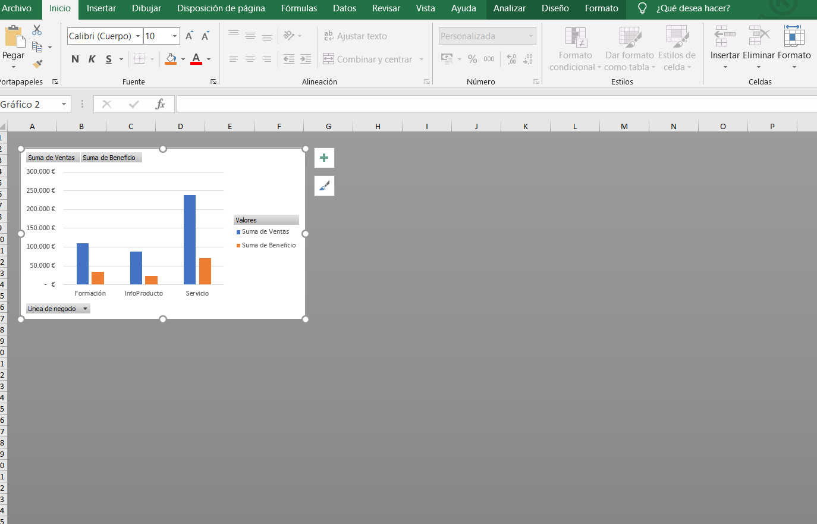Open text orientation options
The width and height of the screenshot is (817, 524).
coord(292,36)
